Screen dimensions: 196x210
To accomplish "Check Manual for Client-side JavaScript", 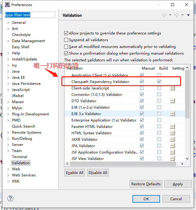I will pyautogui.click(x=142, y=88).
